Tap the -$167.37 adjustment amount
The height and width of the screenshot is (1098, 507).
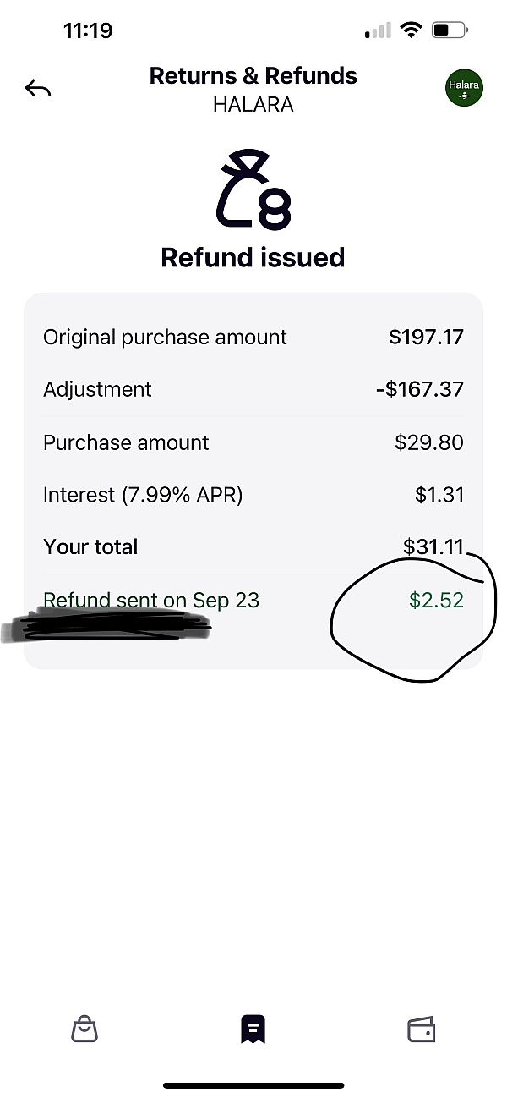(x=420, y=389)
